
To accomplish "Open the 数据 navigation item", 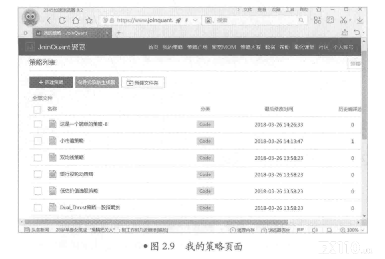I will click(x=270, y=47).
